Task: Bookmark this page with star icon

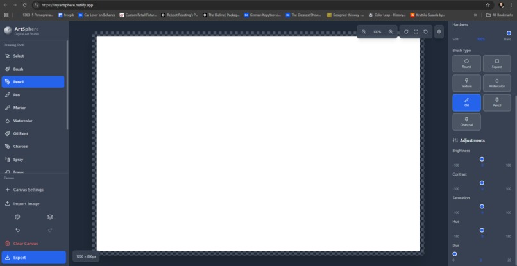Action: pyautogui.click(x=487, y=5)
